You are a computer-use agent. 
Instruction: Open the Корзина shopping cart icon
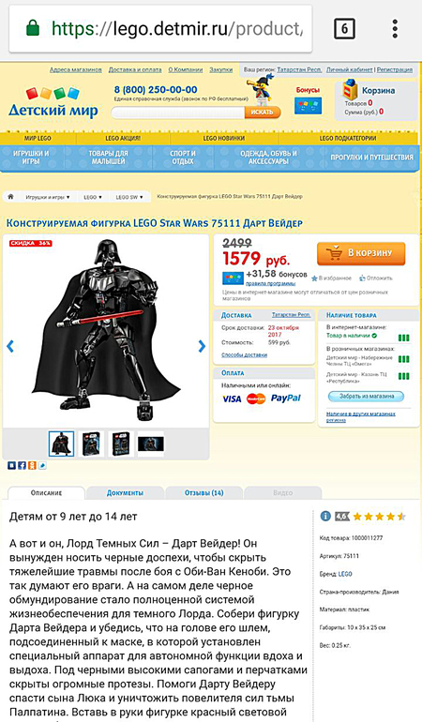pos(350,89)
